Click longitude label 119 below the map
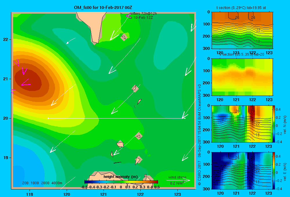This screenshot has height=197, width=290. coord(30,194)
